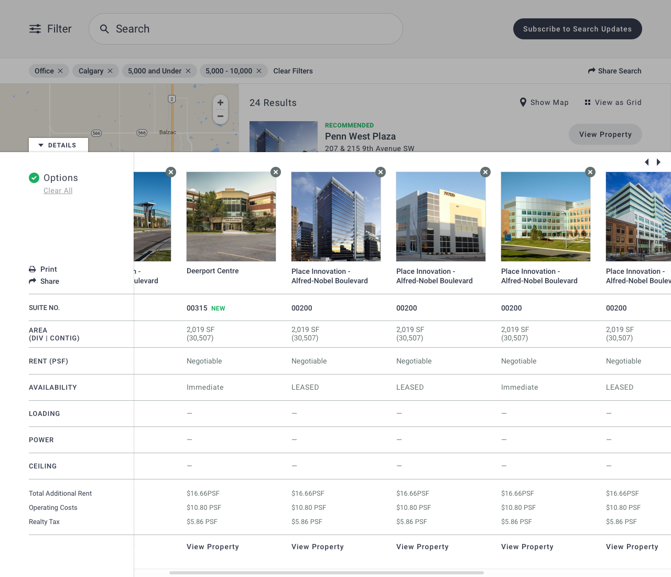Click Share Search link
This screenshot has height=577, width=671.
(x=614, y=71)
